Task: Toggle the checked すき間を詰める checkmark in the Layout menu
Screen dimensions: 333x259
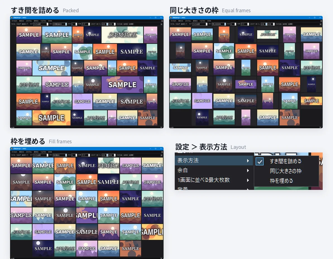Action: [x=260, y=162]
